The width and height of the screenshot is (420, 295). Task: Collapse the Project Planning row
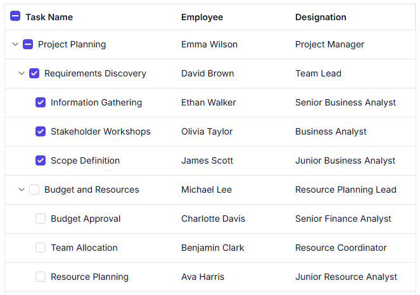15,44
